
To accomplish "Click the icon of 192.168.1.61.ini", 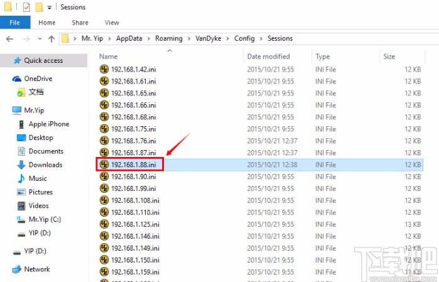I will point(104,81).
